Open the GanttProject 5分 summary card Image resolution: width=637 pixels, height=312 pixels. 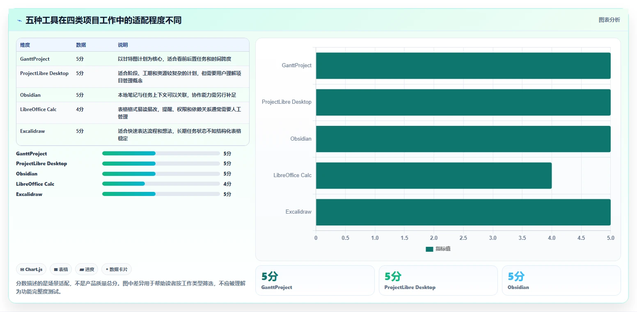coord(315,280)
